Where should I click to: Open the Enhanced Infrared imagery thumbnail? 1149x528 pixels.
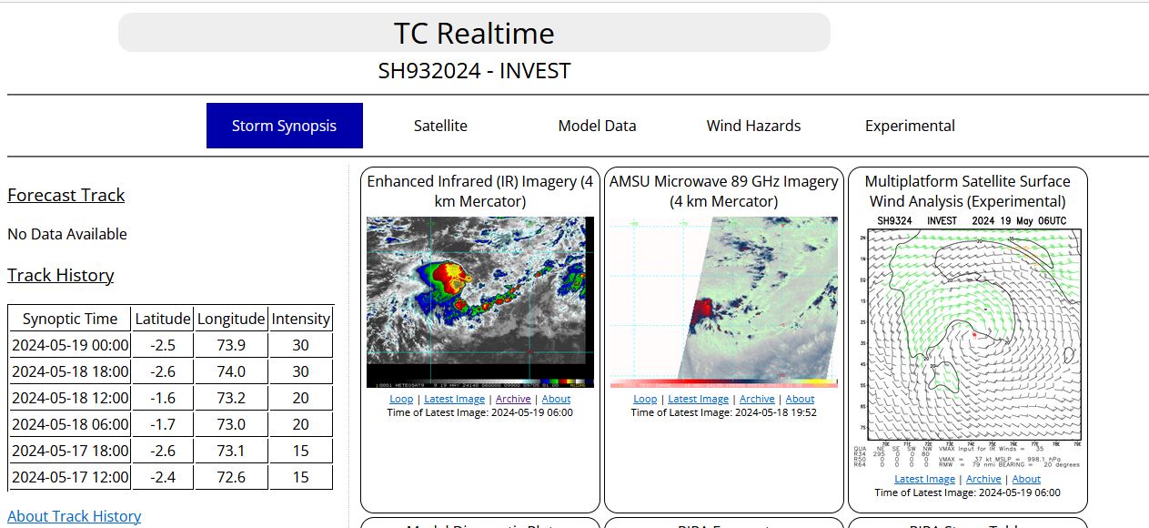coord(479,301)
